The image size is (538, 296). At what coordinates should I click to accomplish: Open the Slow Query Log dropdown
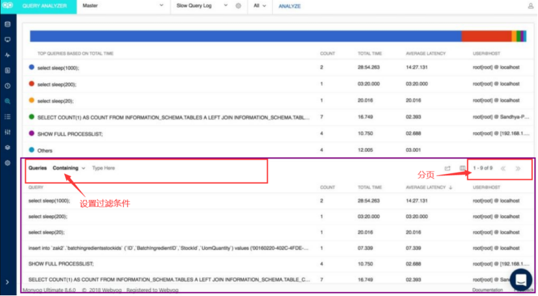[x=202, y=6]
